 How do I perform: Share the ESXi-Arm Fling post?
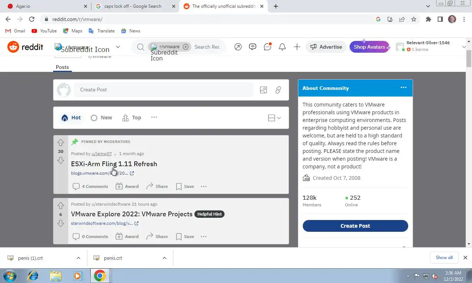click(x=157, y=186)
